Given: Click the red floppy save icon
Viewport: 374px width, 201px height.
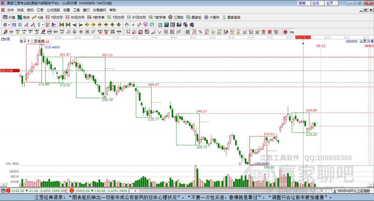Looking at the screenshot, I should pos(179,25).
